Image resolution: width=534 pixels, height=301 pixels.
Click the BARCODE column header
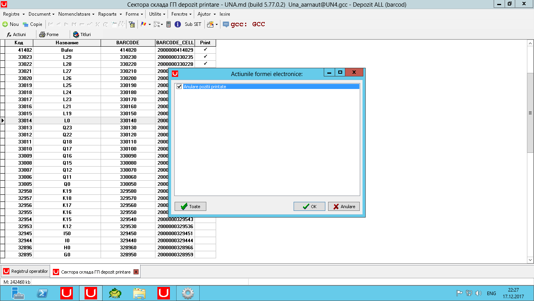[128, 43]
